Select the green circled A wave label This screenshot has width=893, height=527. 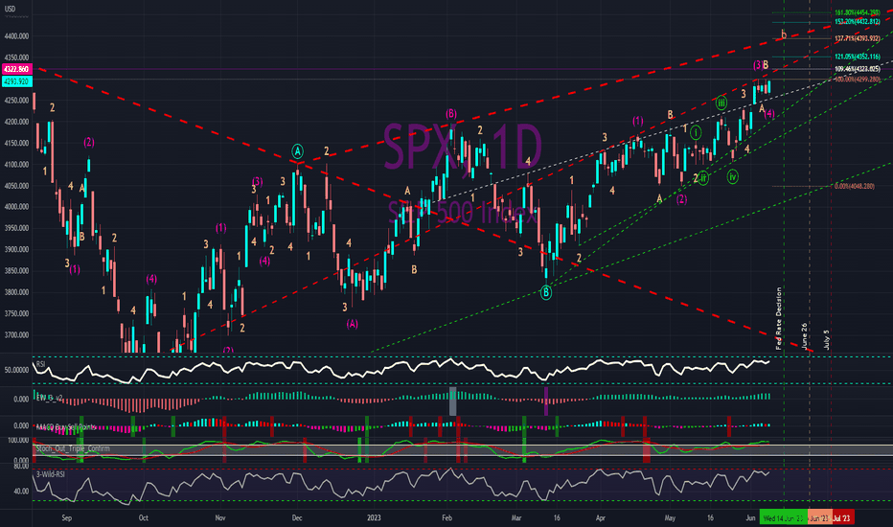(x=297, y=151)
